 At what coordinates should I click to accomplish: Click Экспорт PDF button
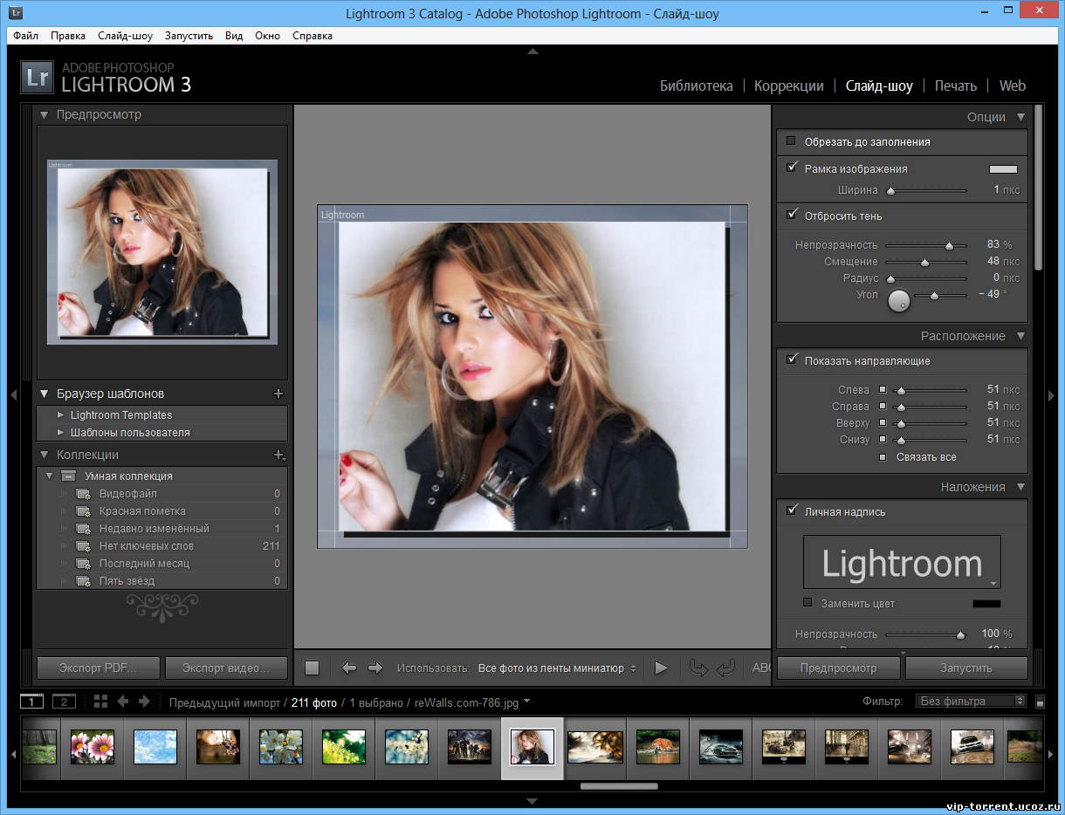click(x=99, y=668)
